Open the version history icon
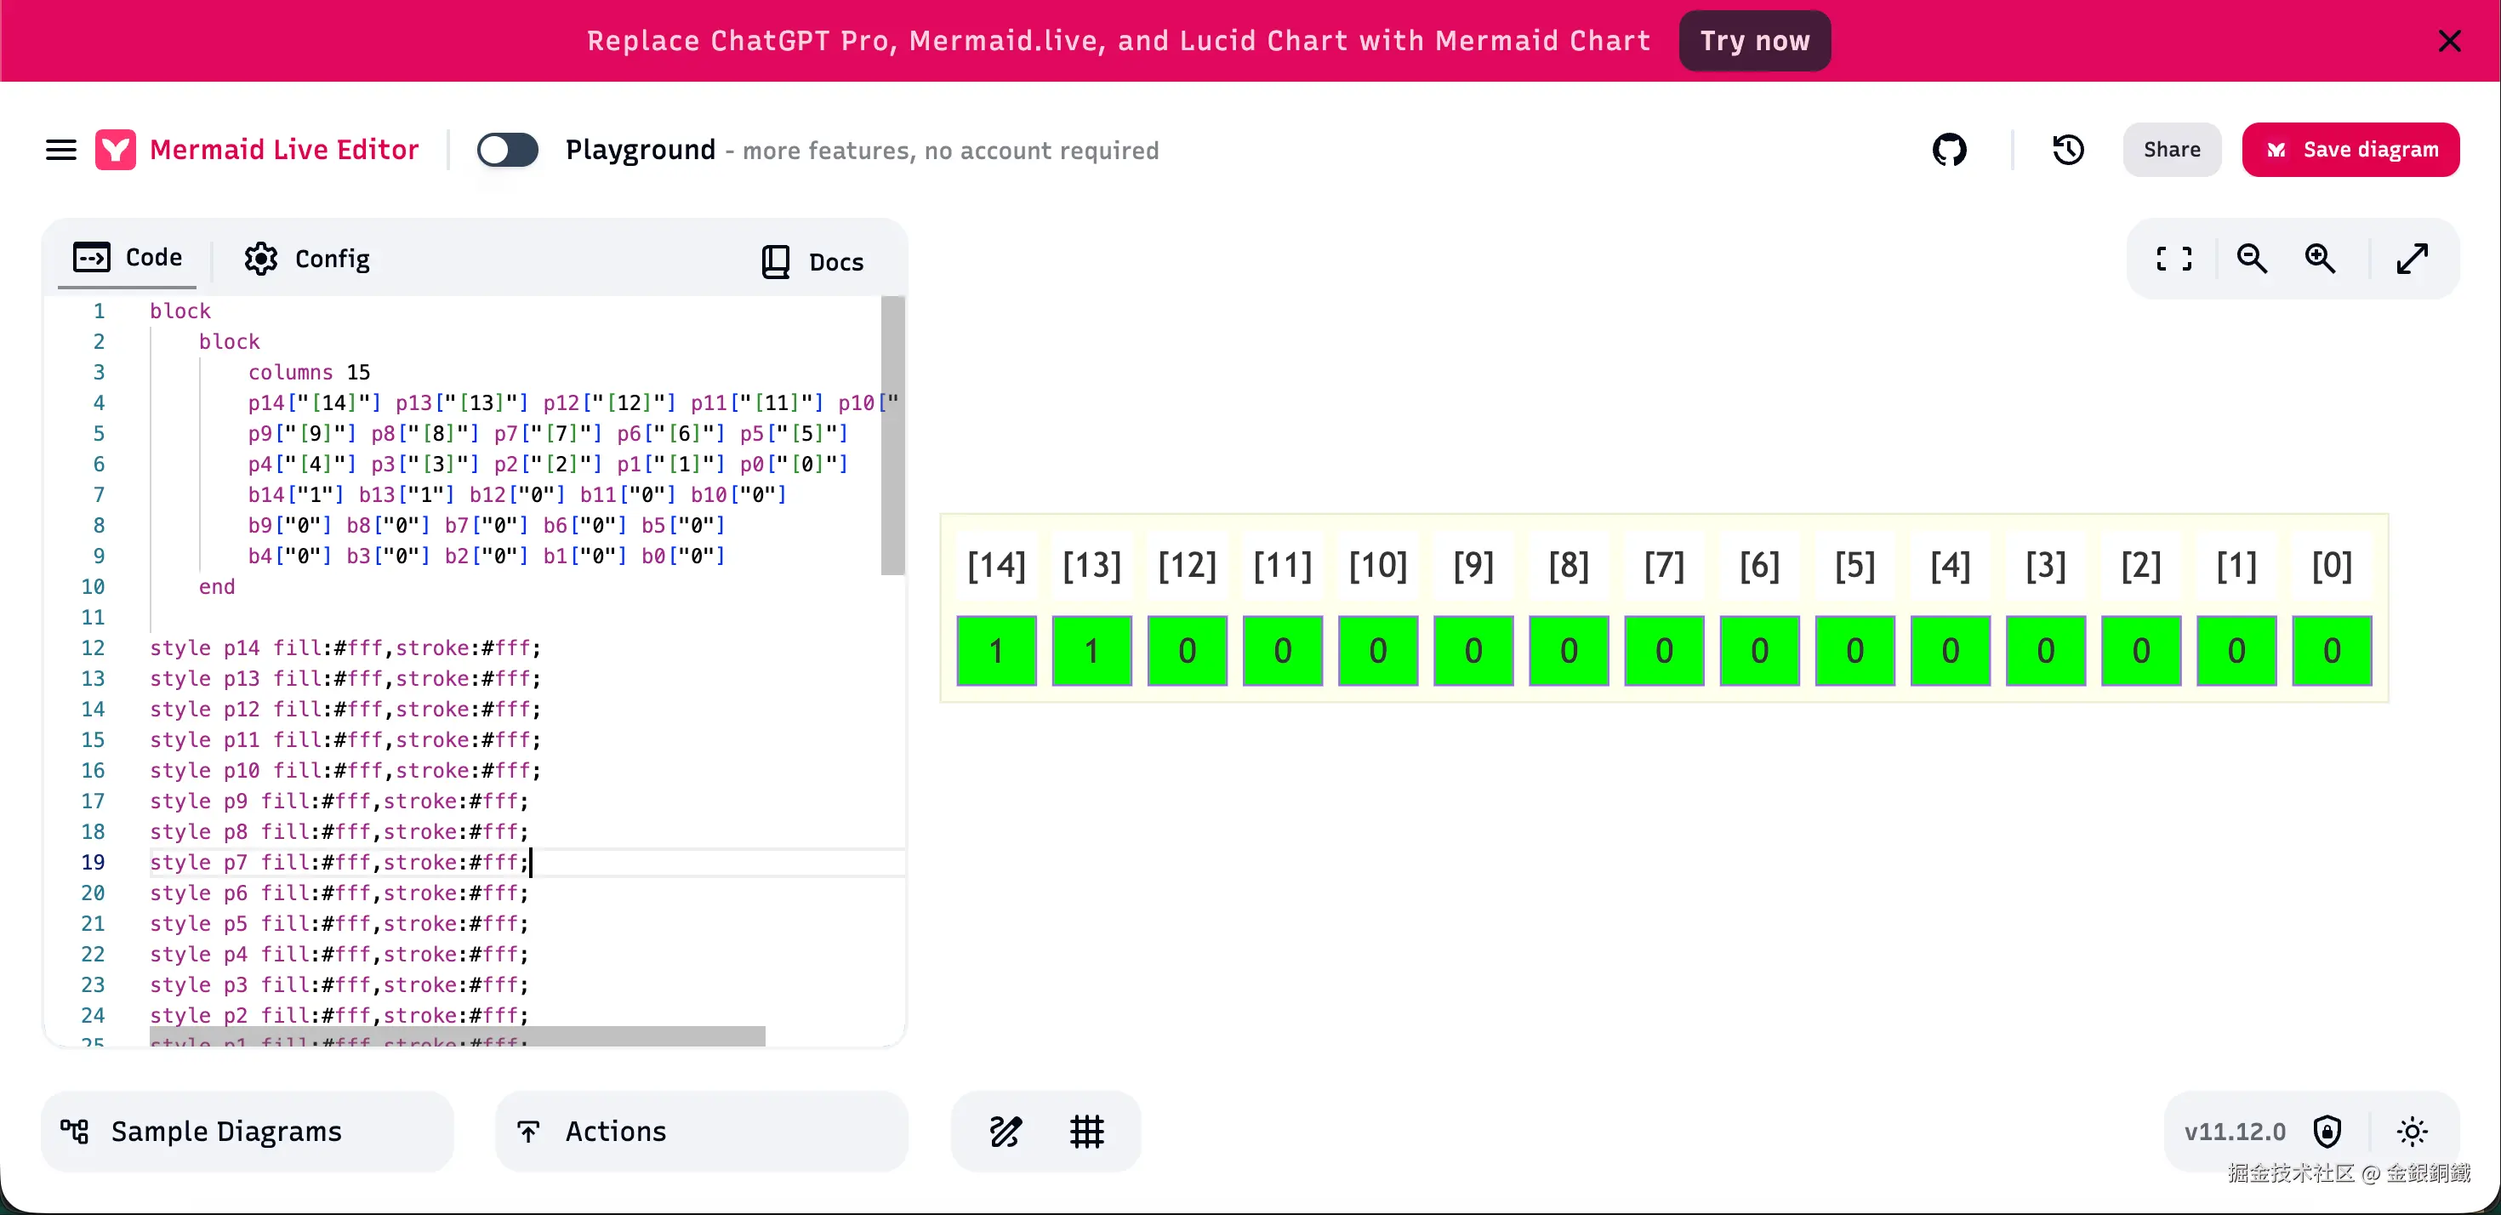 (2068, 150)
